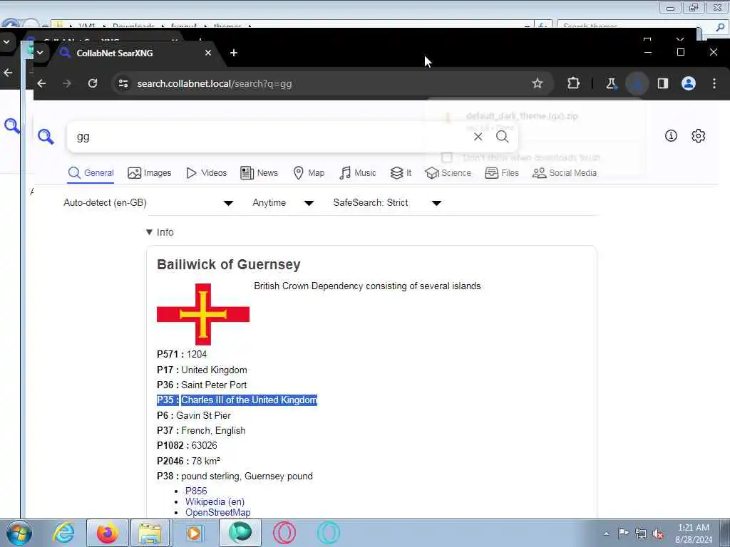Click the P2046 78 km² line
Image resolution: width=730 pixels, height=547 pixels.
coord(188,461)
